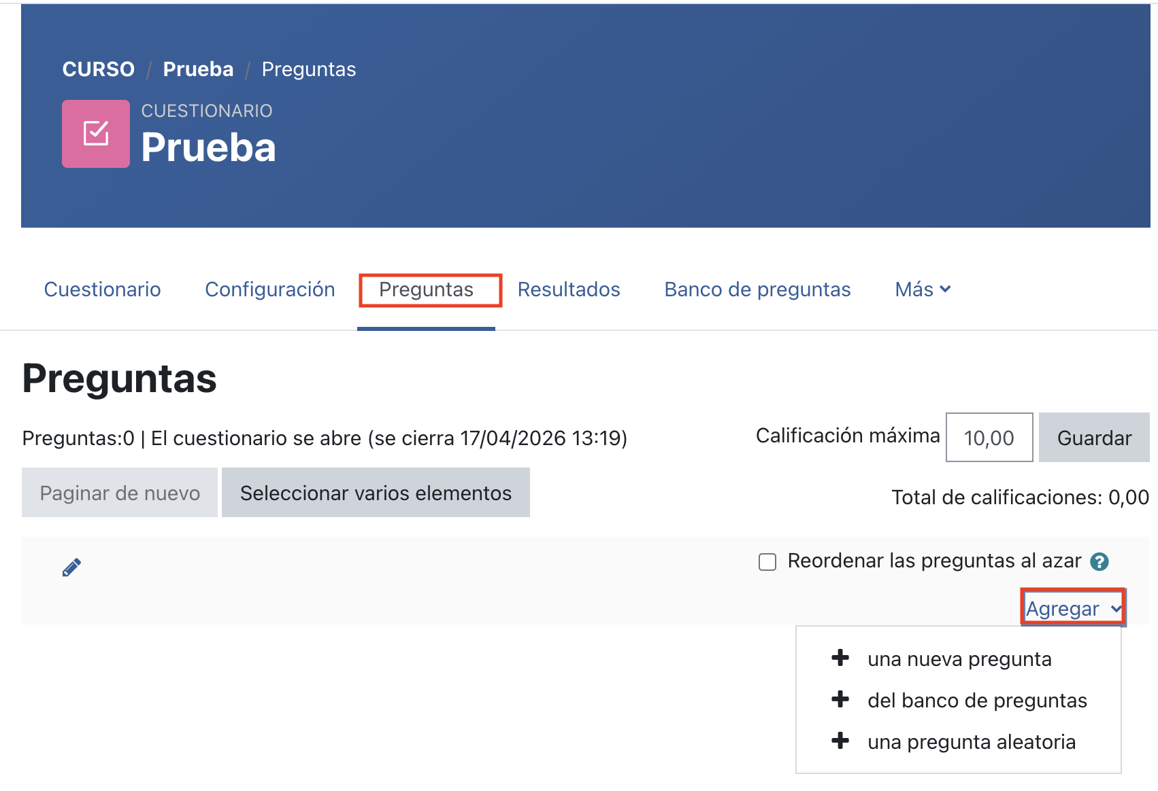This screenshot has height=791, width=1158.
Task: Follow the Prueba breadcrumb link
Action: coord(198,69)
